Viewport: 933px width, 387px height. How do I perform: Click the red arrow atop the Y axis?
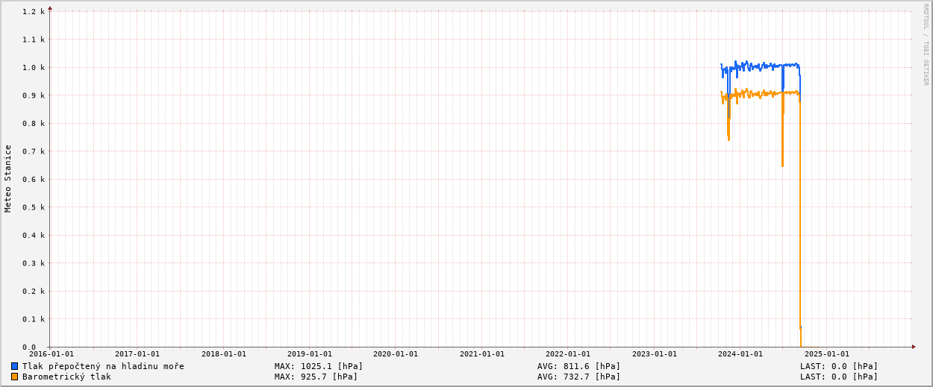point(50,7)
